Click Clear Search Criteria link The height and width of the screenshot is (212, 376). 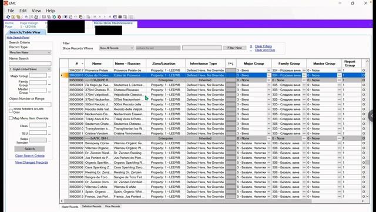coord(30,155)
